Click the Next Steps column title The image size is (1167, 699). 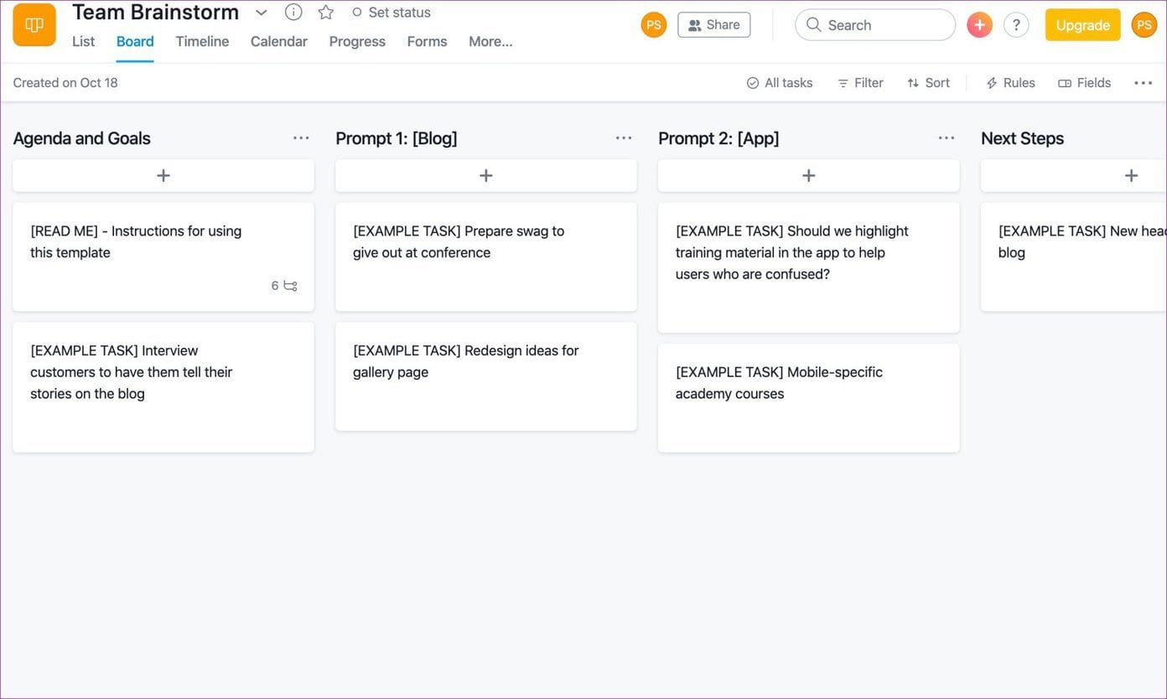pyautogui.click(x=1022, y=138)
